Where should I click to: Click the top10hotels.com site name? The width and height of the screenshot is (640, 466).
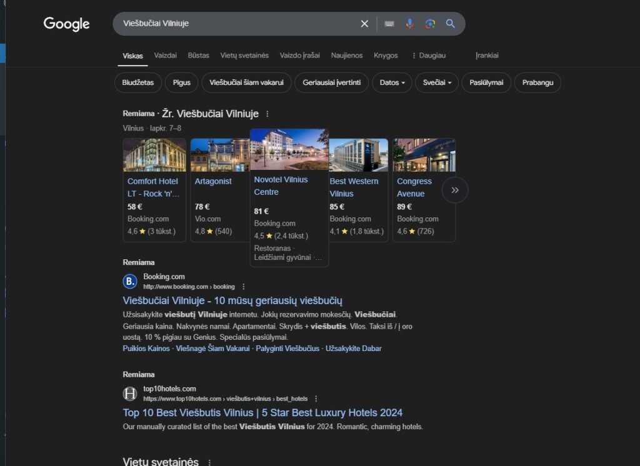pos(169,389)
